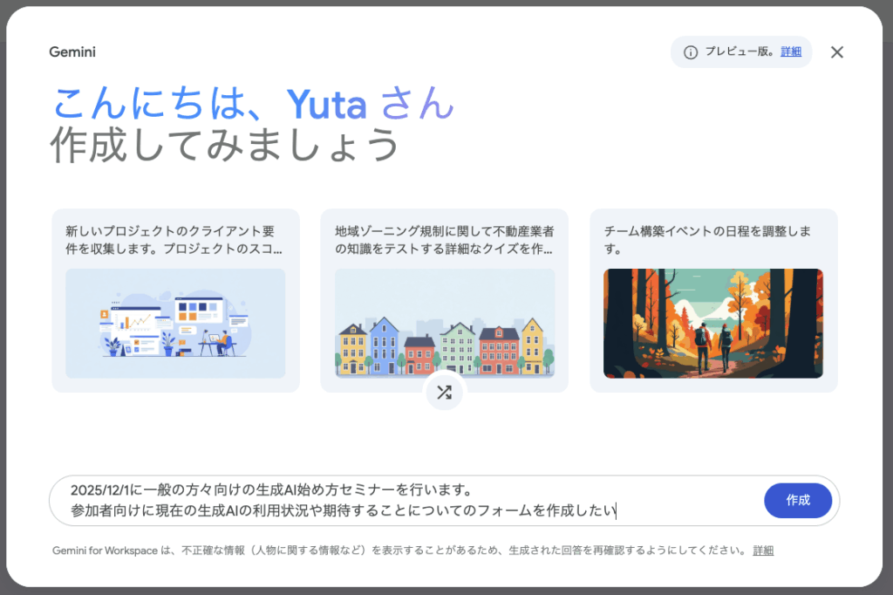The image size is (893, 595).
Task: Choose the チーム構築イベント scheduling suggestion text
Action: click(x=707, y=240)
